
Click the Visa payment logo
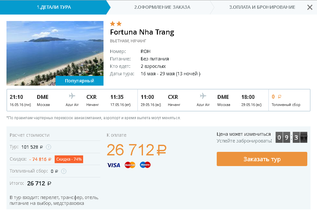click(114, 165)
